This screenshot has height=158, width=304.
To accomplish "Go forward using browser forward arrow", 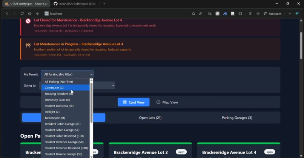I will (x=14, y=13).
